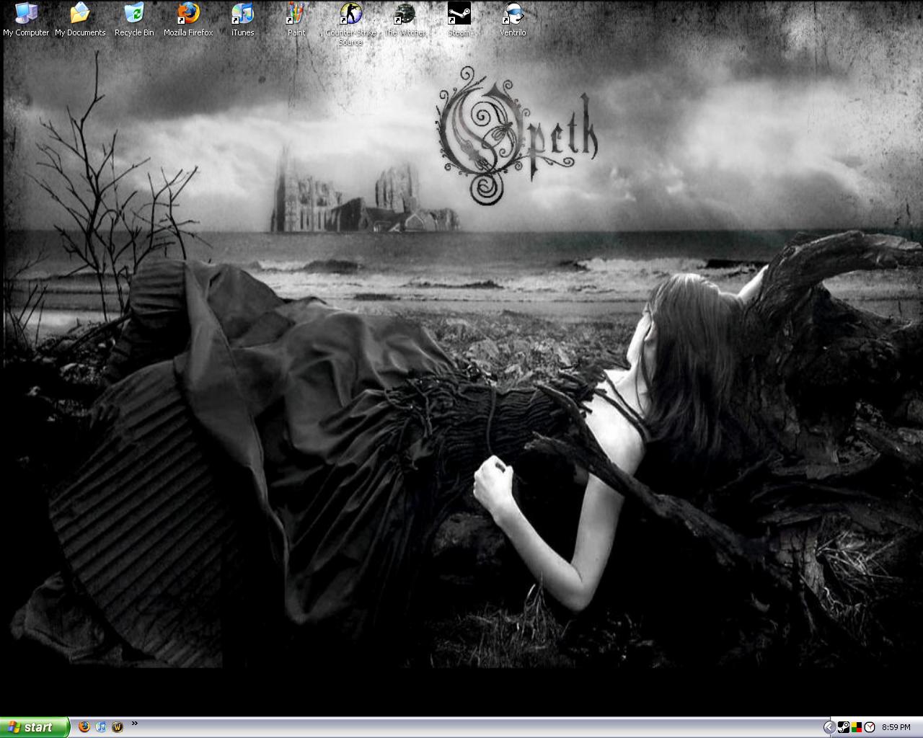This screenshot has width=923, height=738.
Task: Click the 8:59 PM taskbar clock
Action: pyautogui.click(x=896, y=727)
